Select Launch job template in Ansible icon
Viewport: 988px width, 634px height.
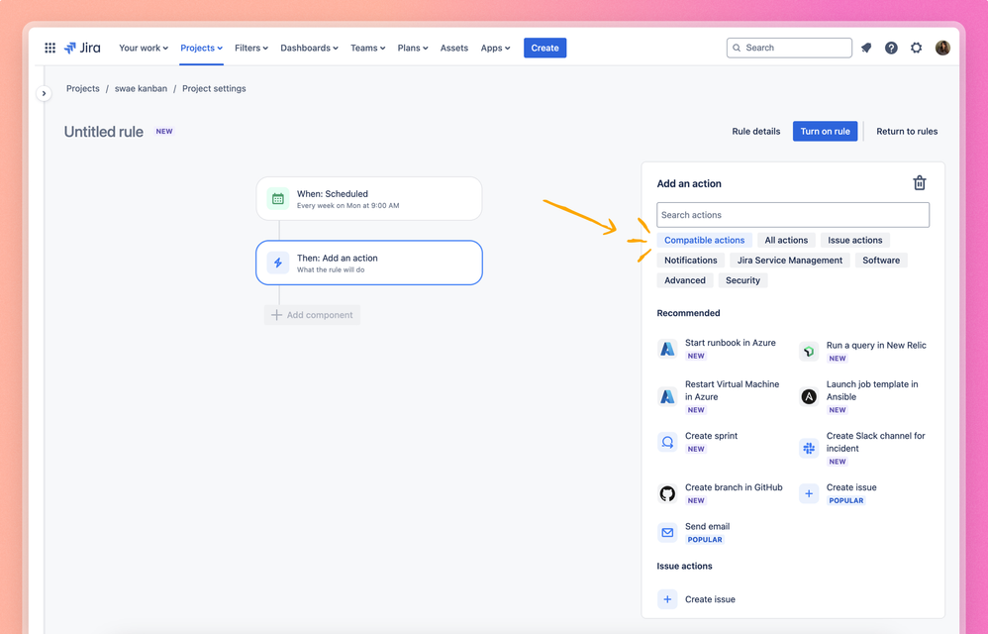(809, 396)
